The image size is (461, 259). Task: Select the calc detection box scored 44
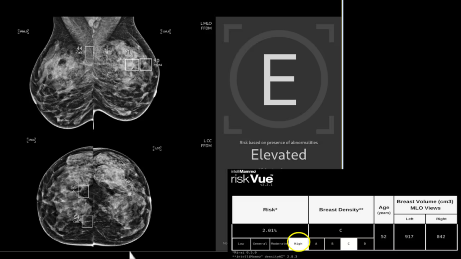[x=89, y=52]
